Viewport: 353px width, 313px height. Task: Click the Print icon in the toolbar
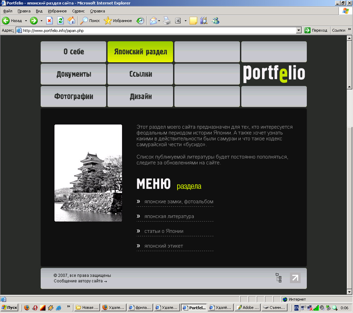tap(167, 21)
